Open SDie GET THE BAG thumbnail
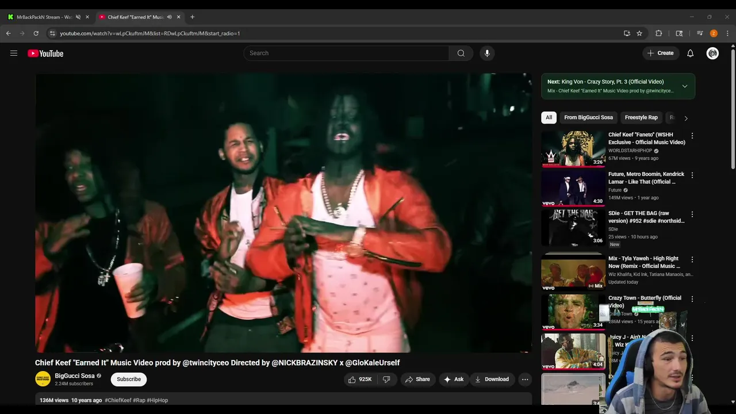The image size is (736, 414). click(573, 227)
